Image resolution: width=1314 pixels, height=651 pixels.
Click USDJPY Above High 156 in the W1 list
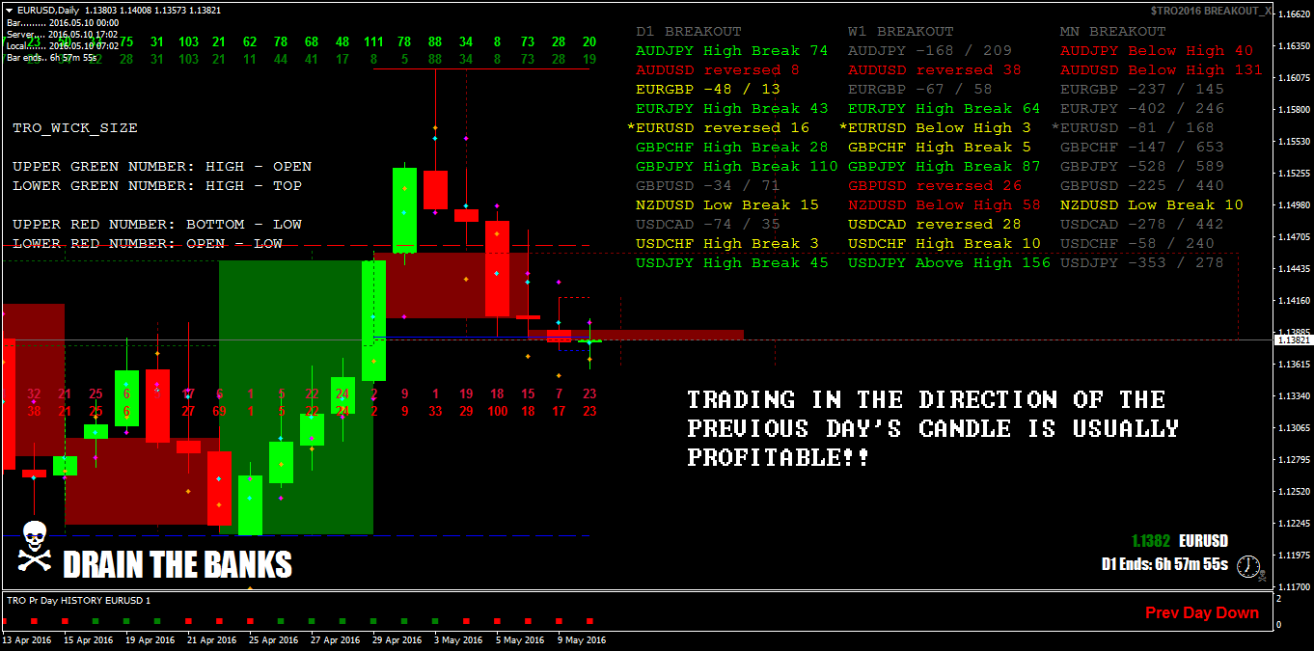tap(949, 262)
